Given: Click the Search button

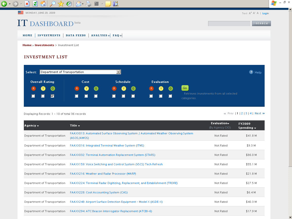Looking at the screenshot, I should (x=262, y=24).
